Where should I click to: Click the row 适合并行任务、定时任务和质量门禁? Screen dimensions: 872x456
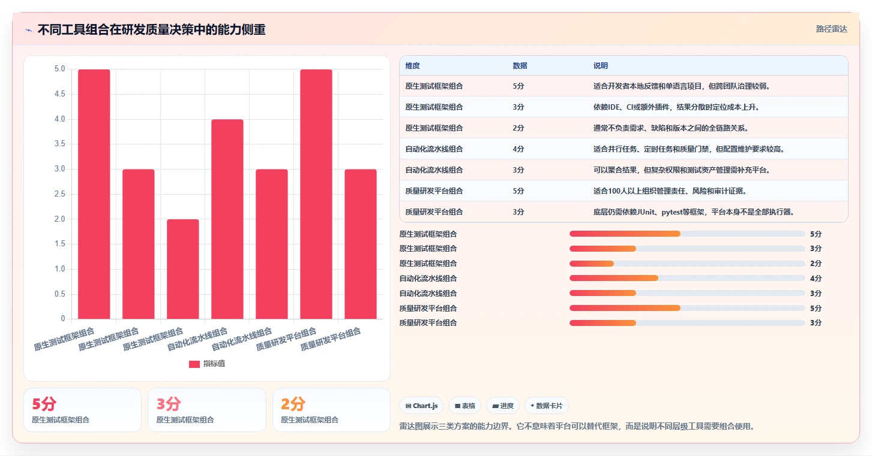(624, 149)
